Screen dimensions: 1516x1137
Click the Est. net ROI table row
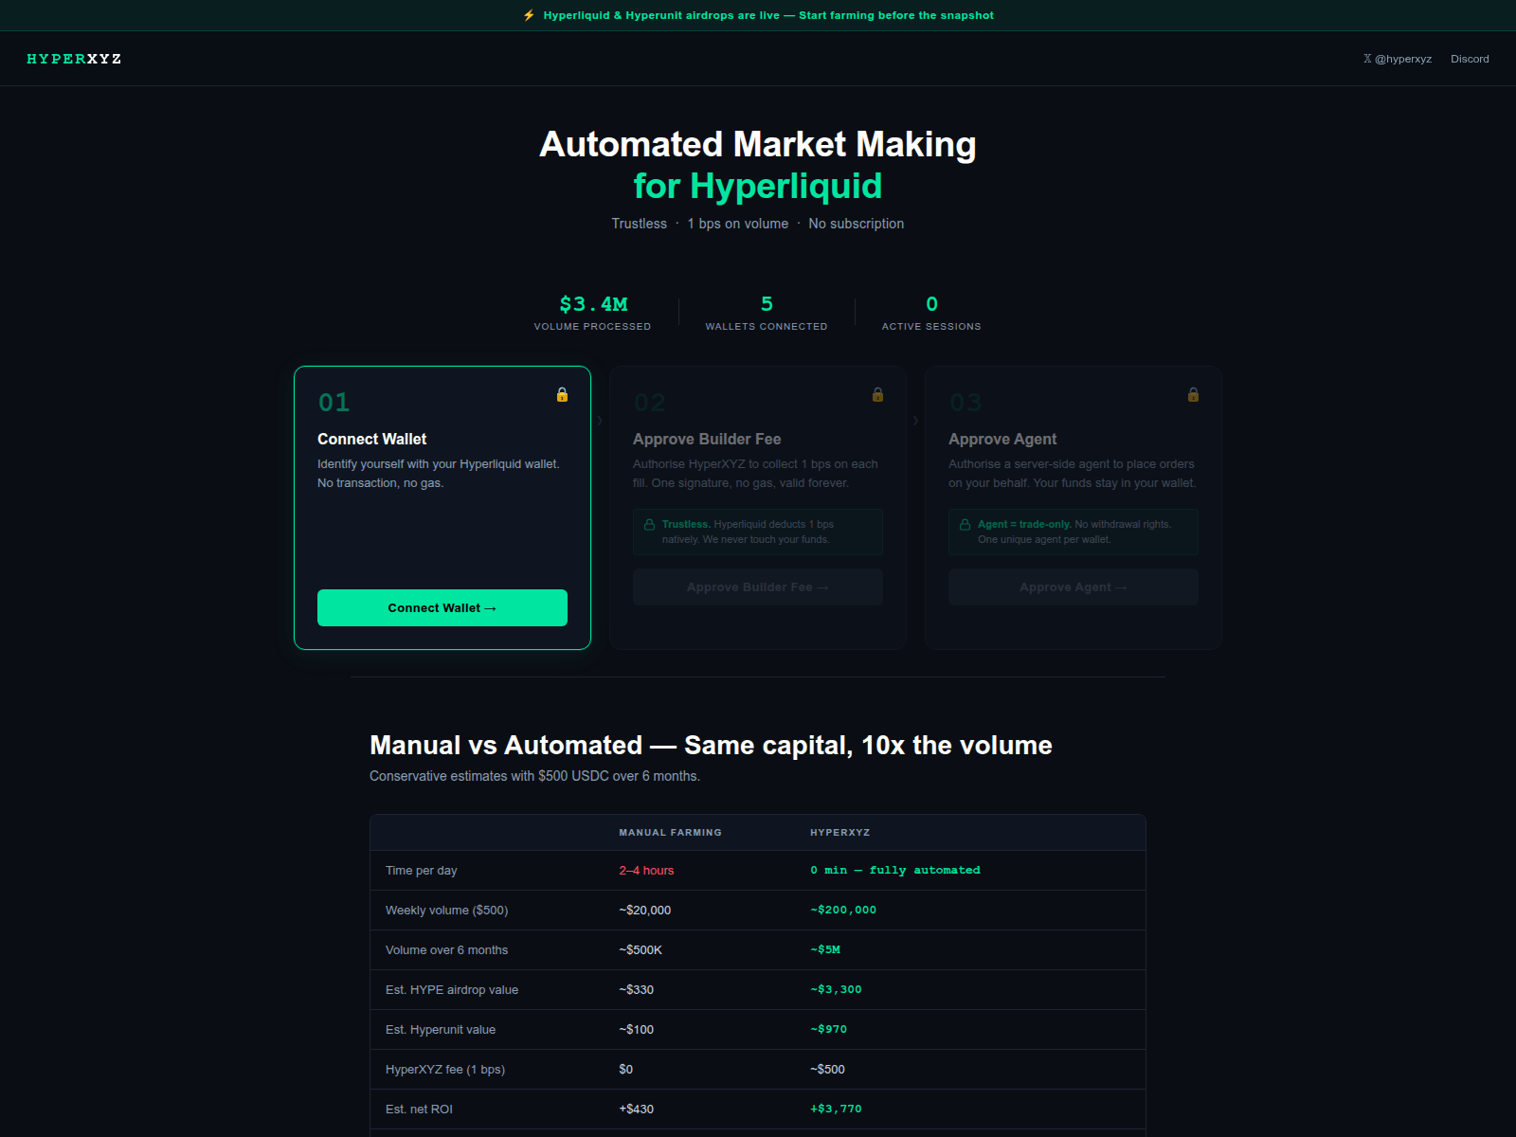757,1109
